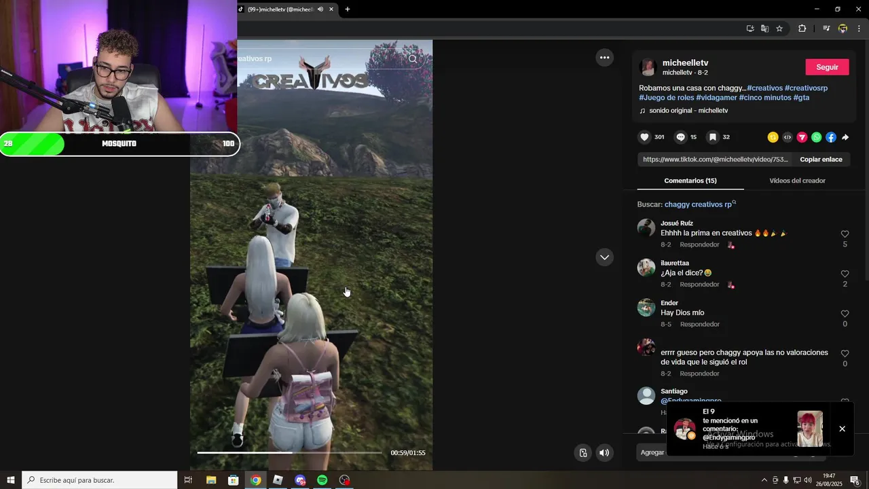Open Task View on the taskbar
Image resolution: width=869 pixels, height=489 pixels.
tap(189, 480)
